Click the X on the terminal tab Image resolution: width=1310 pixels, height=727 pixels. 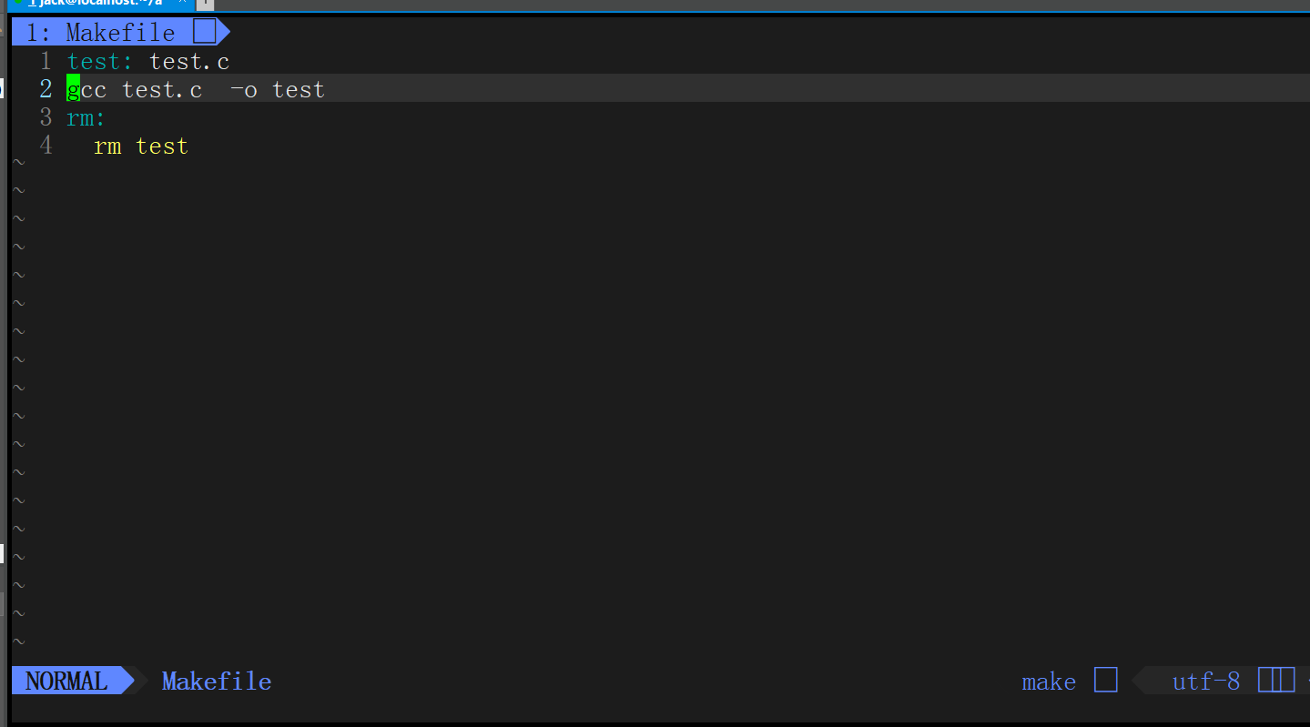pos(182,4)
